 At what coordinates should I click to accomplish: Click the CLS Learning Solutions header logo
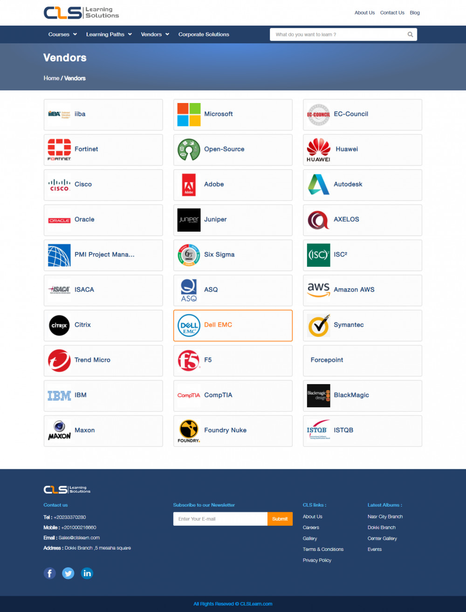[81, 13]
